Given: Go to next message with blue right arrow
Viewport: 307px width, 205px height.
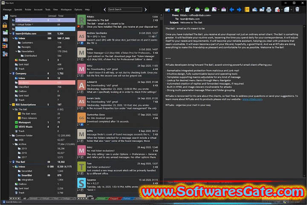Looking at the screenshot, I should tap(239, 9).
